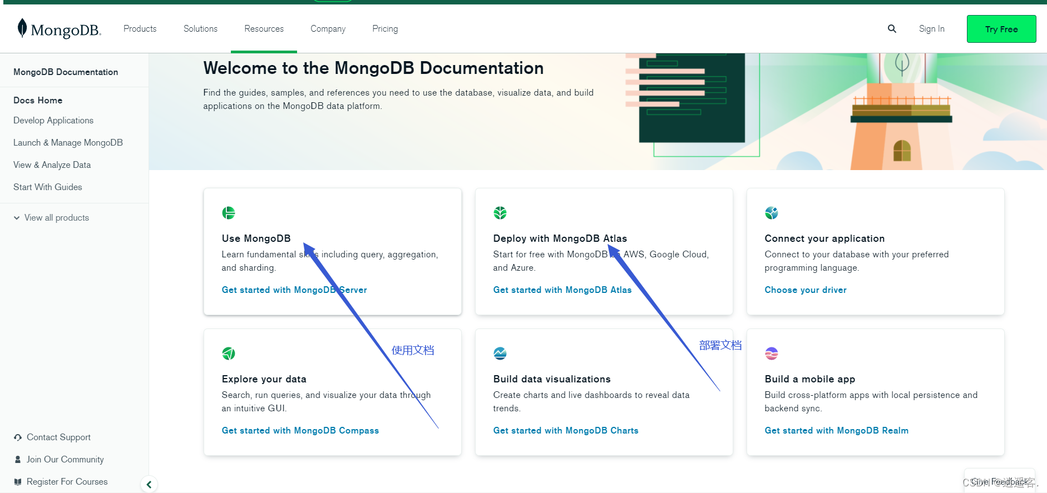The width and height of the screenshot is (1047, 493).
Task: Click the Try Free button
Action: pyautogui.click(x=1001, y=29)
